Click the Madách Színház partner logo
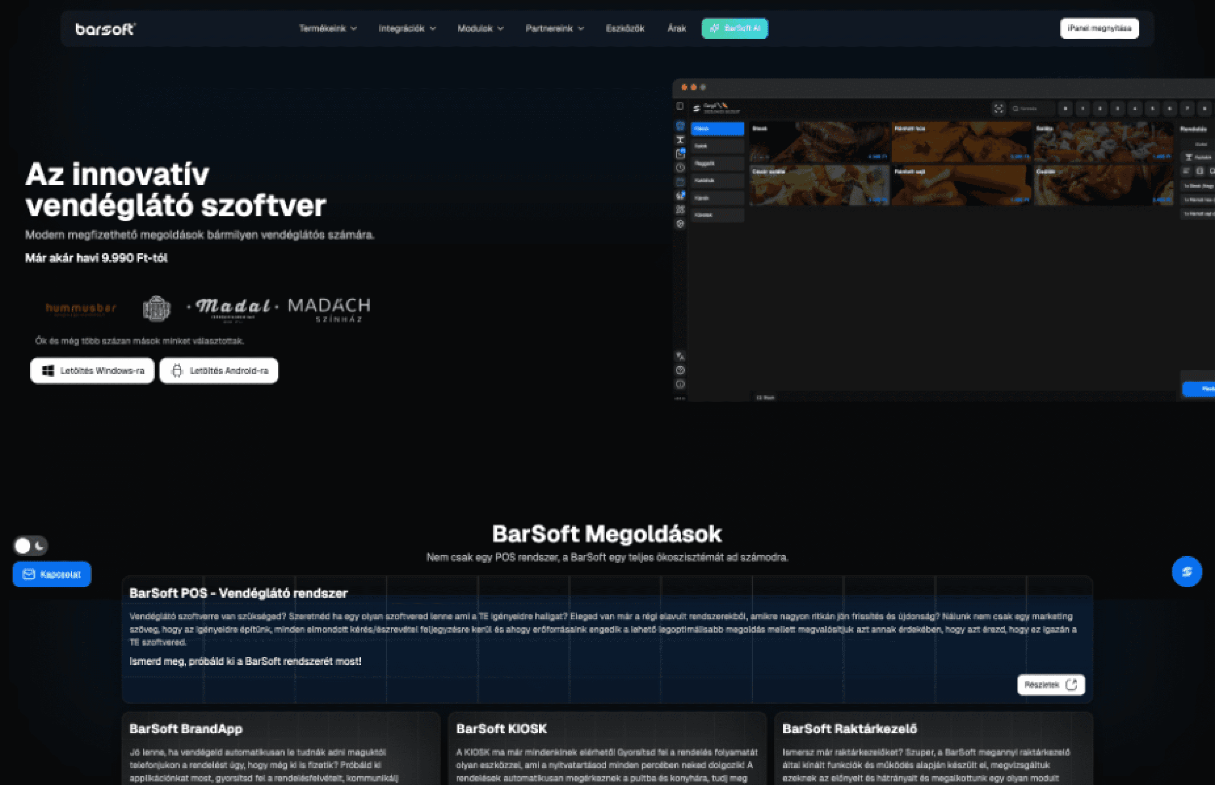Screen dimensions: 1215x785 [329, 310]
